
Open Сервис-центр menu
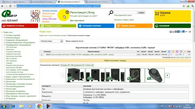click(134, 26)
